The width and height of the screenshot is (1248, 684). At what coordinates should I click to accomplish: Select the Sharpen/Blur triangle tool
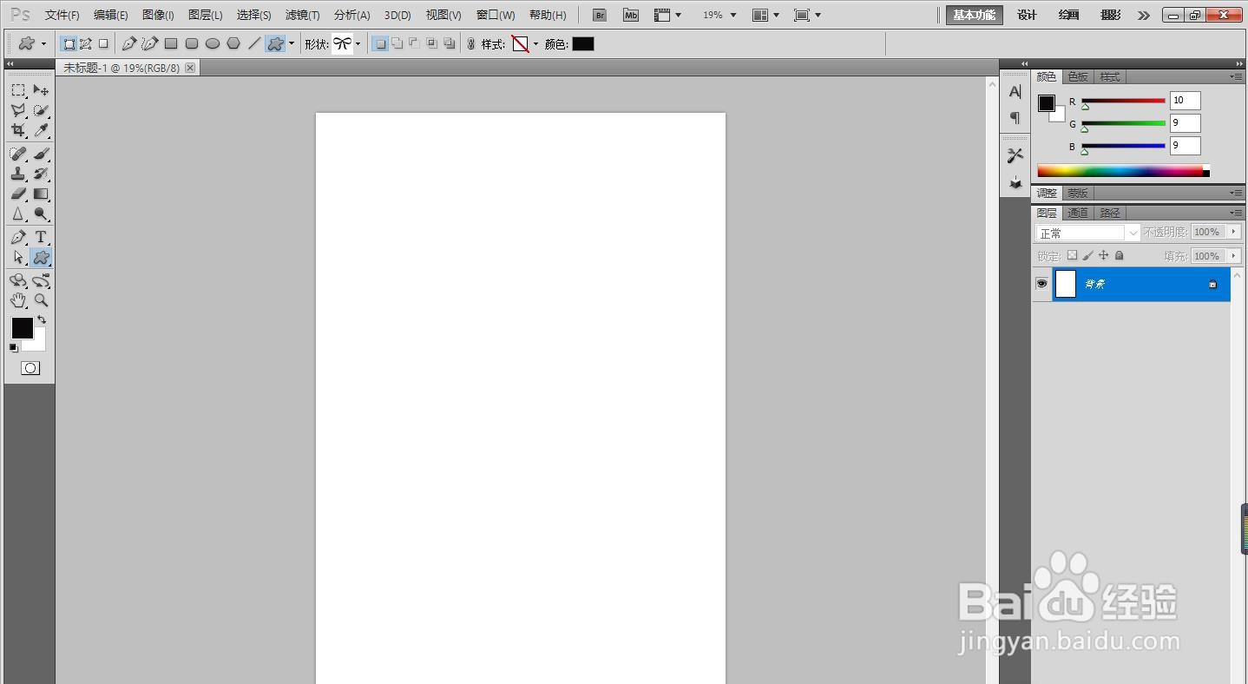[x=17, y=214]
